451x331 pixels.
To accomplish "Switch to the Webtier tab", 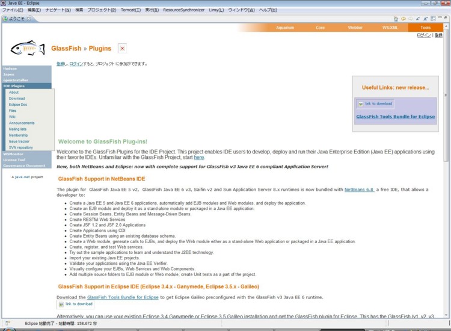I will pos(355,28).
